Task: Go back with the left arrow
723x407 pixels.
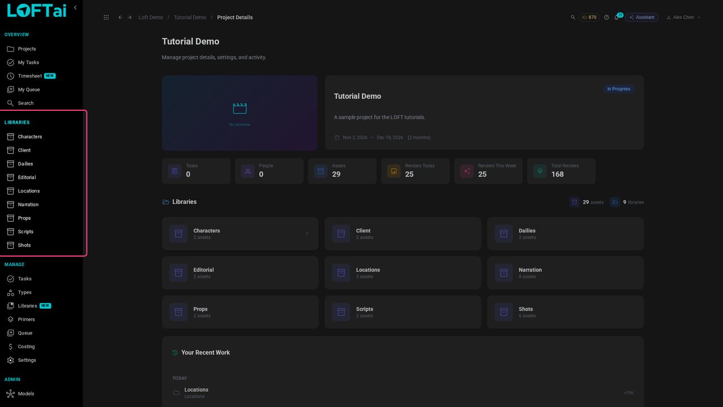Action: pyautogui.click(x=120, y=18)
